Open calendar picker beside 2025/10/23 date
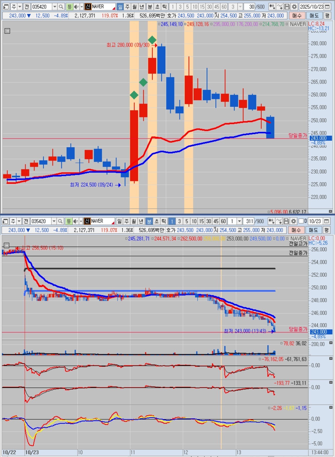The height and width of the screenshot is (457, 335). pyautogui.click(x=327, y=7)
